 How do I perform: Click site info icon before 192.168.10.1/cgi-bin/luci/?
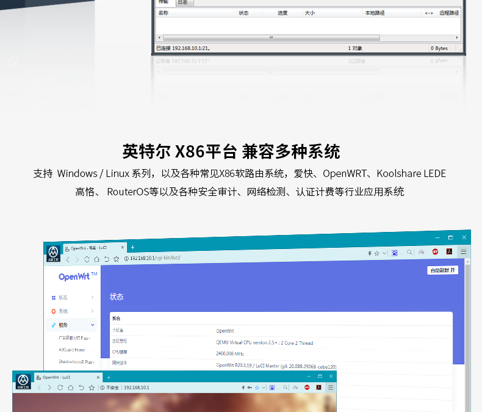126,259
